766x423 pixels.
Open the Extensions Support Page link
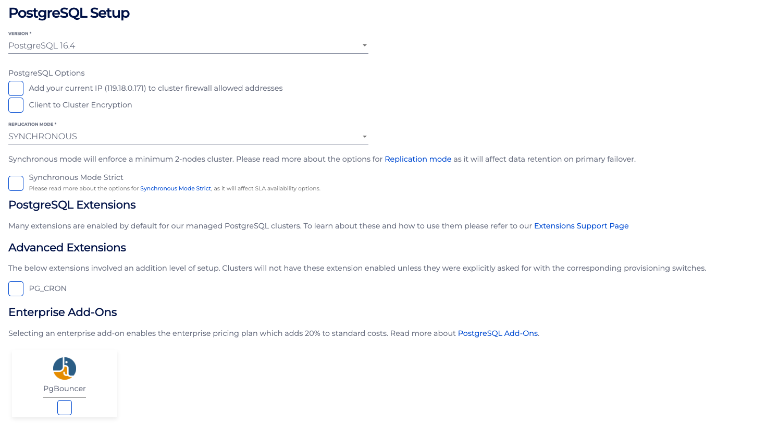[x=581, y=226]
